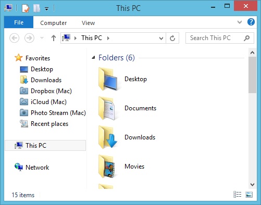This screenshot has height=205, width=261.
Task: Switch to the Computer ribbon tab
Action: 53,23
